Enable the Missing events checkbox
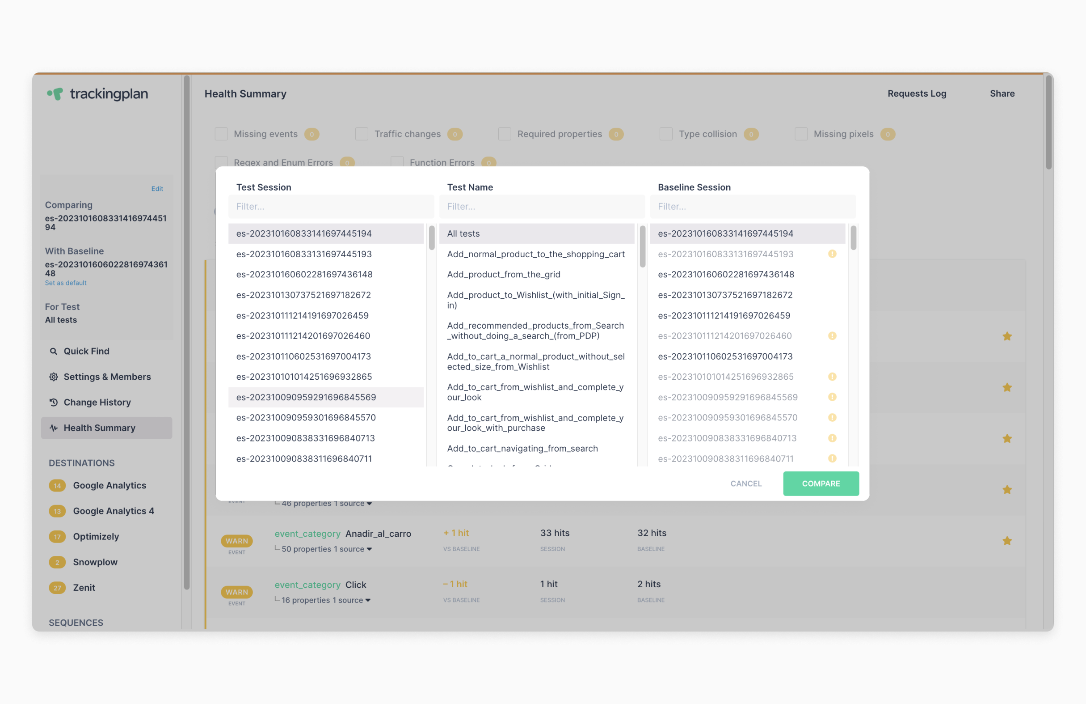The width and height of the screenshot is (1086, 704). [x=221, y=134]
